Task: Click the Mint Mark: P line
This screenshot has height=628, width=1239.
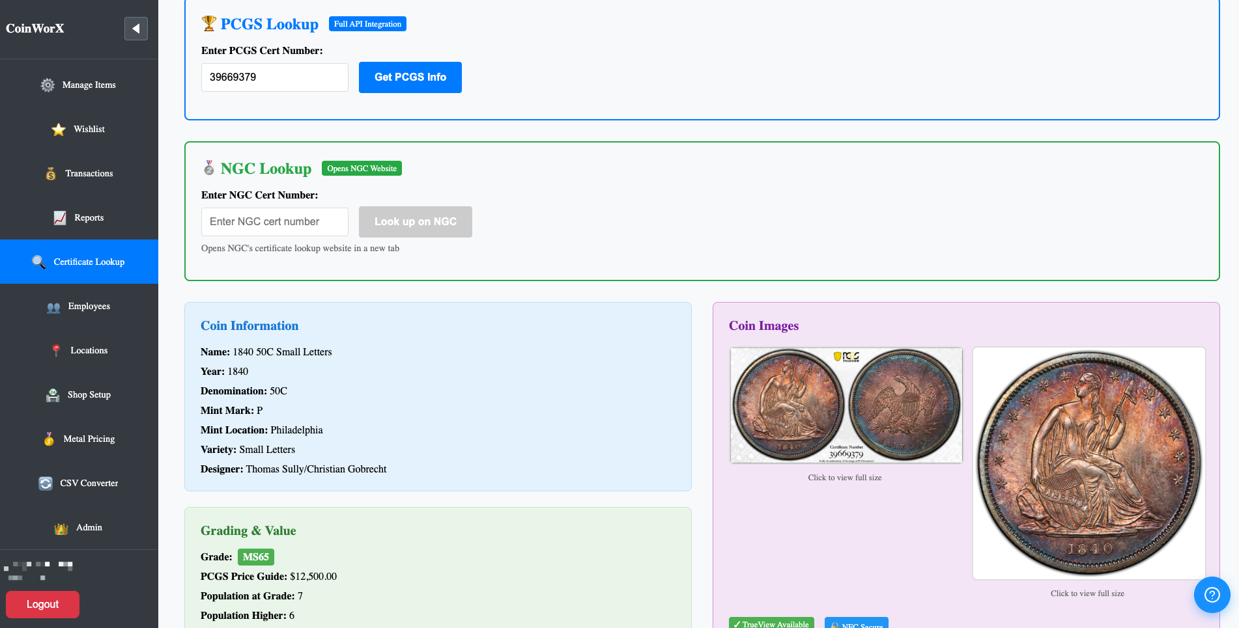Action: (x=232, y=411)
